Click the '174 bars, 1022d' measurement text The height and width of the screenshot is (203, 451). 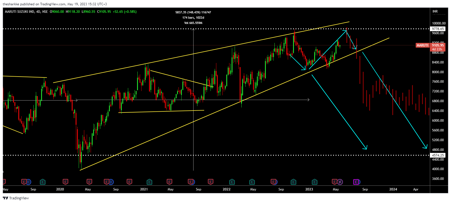click(x=193, y=18)
